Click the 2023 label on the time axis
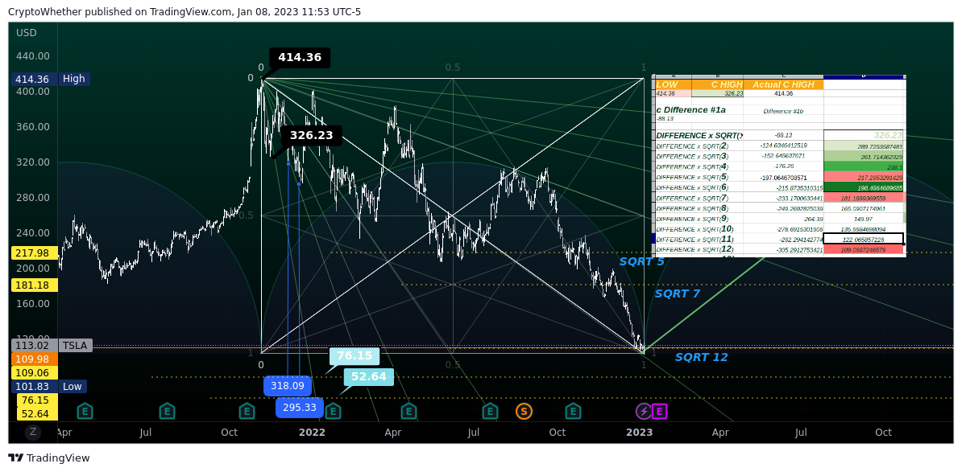 coord(639,433)
